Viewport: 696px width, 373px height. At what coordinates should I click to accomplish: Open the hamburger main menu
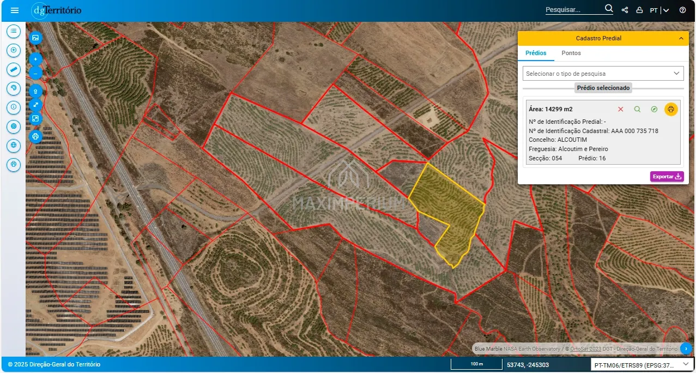click(15, 10)
